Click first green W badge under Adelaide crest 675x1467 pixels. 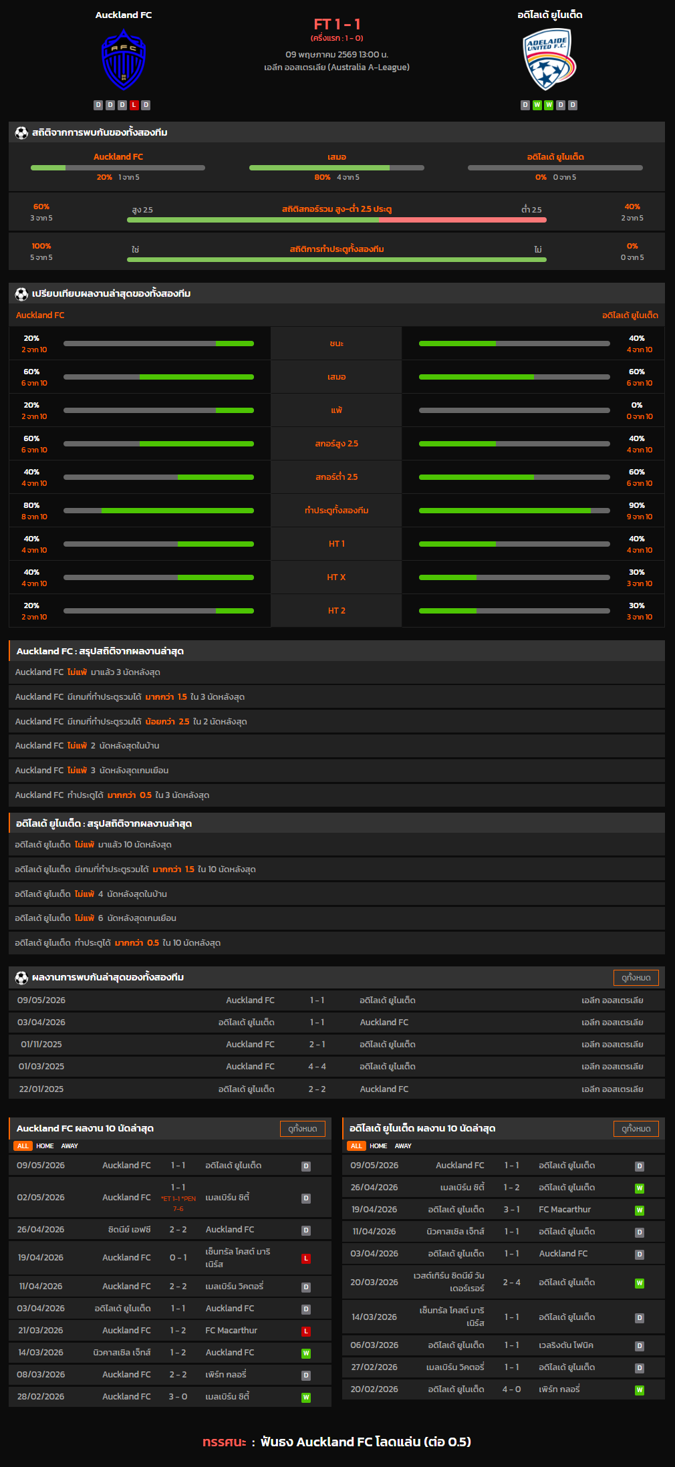(x=537, y=105)
